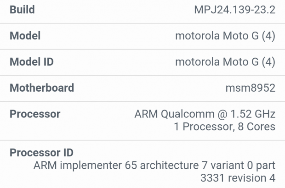Tap the Processor row label
Screen dimensions: 285x188
35,114
